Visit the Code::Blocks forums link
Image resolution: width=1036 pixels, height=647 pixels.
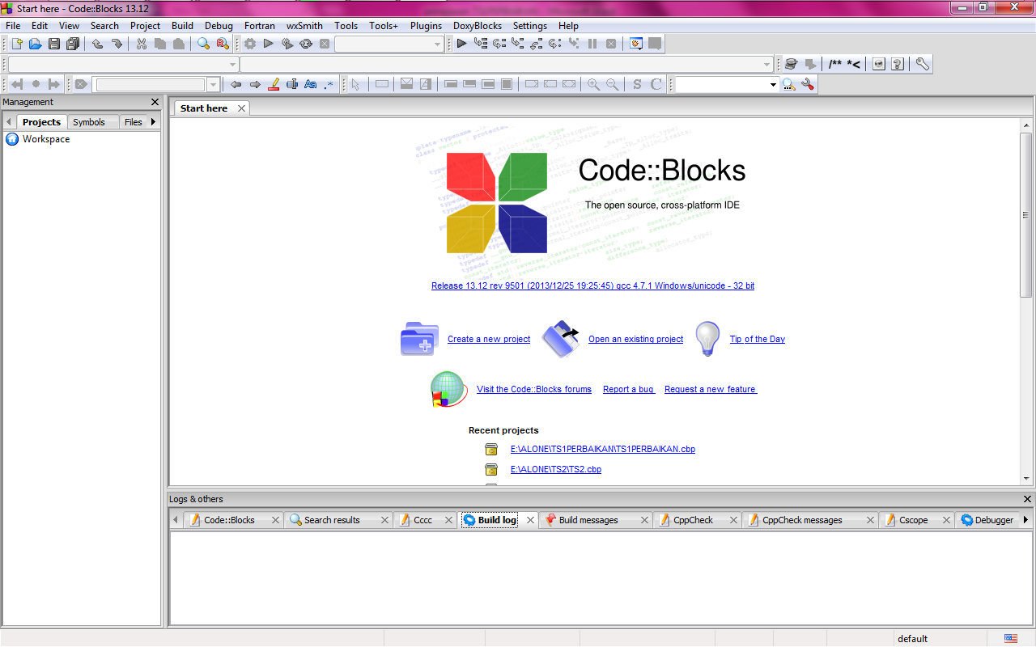tap(534, 390)
